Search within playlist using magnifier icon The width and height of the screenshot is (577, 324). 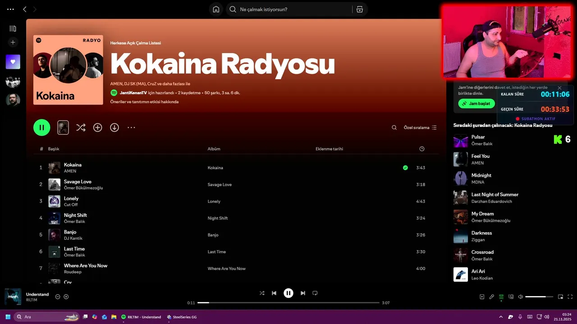tap(394, 127)
